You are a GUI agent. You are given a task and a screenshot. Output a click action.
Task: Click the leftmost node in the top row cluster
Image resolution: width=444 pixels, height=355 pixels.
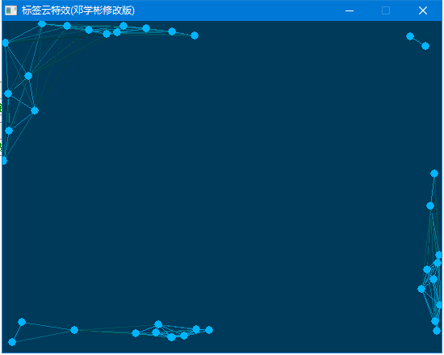[42, 23]
